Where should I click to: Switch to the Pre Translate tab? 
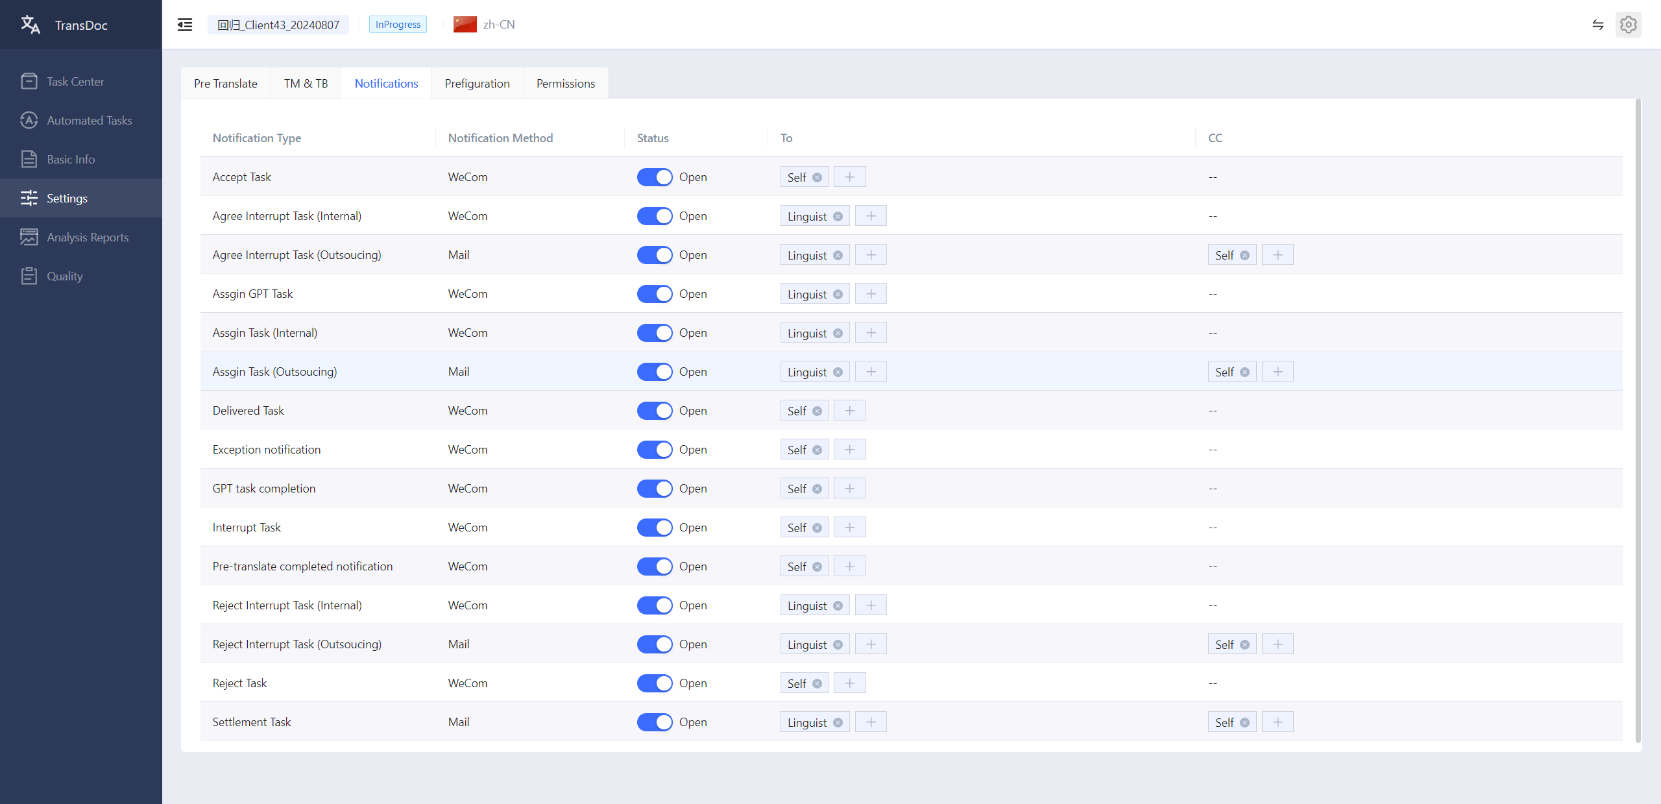[226, 83]
